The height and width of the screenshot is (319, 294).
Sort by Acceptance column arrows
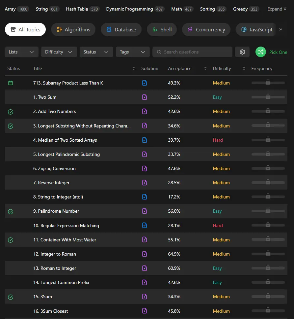coord(205,68)
